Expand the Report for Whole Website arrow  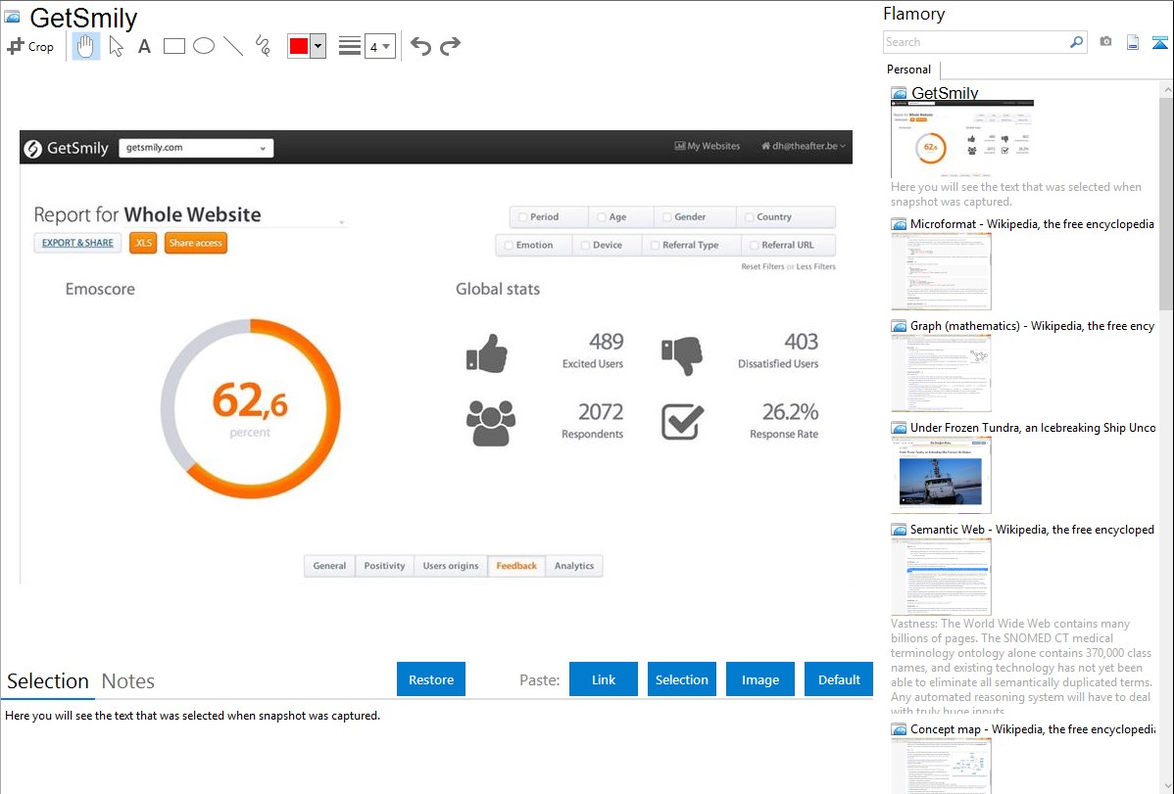tap(341, 222)
